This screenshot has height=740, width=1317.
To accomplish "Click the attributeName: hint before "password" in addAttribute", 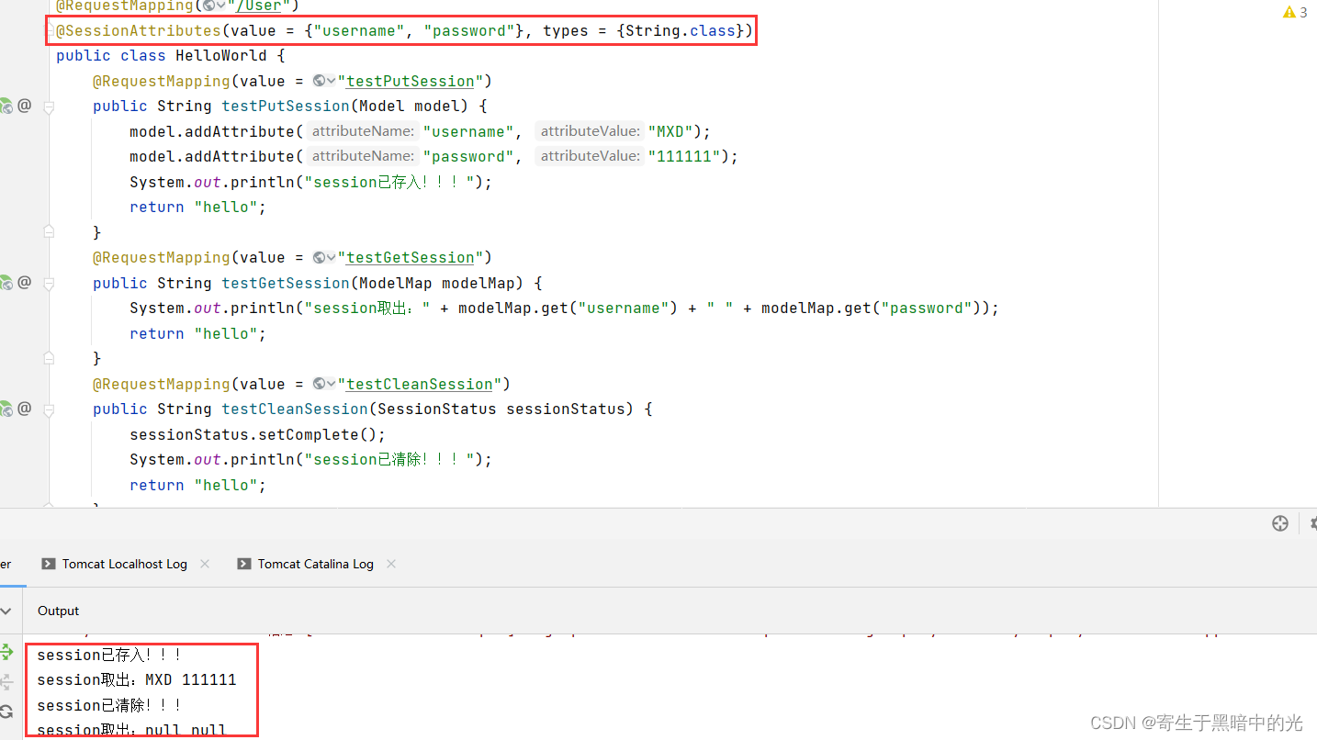I will pos(363,156).
